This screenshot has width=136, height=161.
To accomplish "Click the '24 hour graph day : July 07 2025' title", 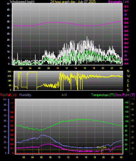I will pos(73,2).
